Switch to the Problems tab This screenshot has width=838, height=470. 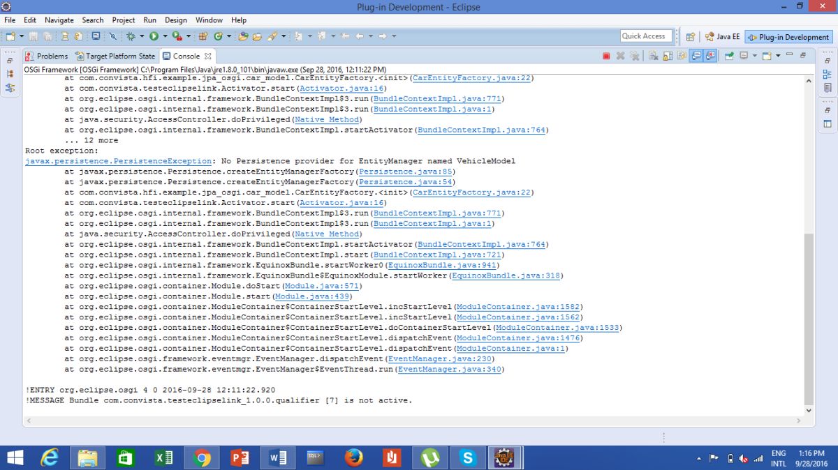46,56
